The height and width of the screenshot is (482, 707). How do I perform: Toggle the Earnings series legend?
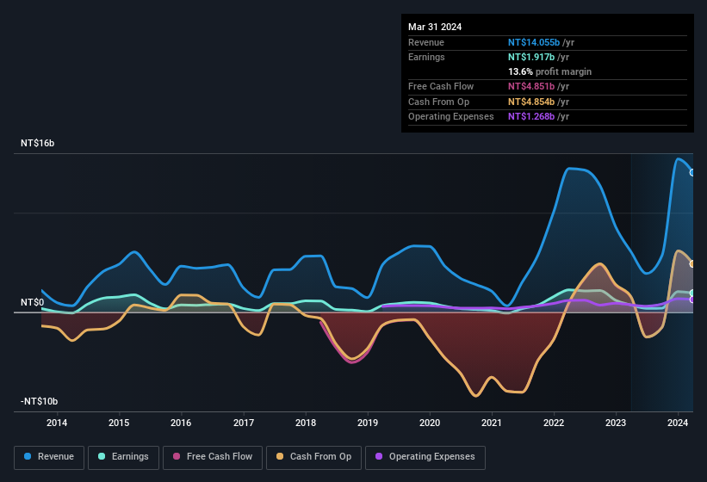point(123,456)
